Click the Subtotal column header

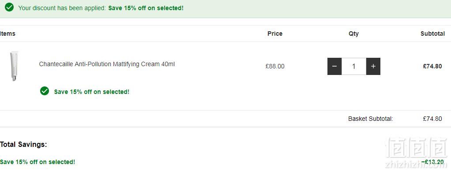click(x=432, y=34)
